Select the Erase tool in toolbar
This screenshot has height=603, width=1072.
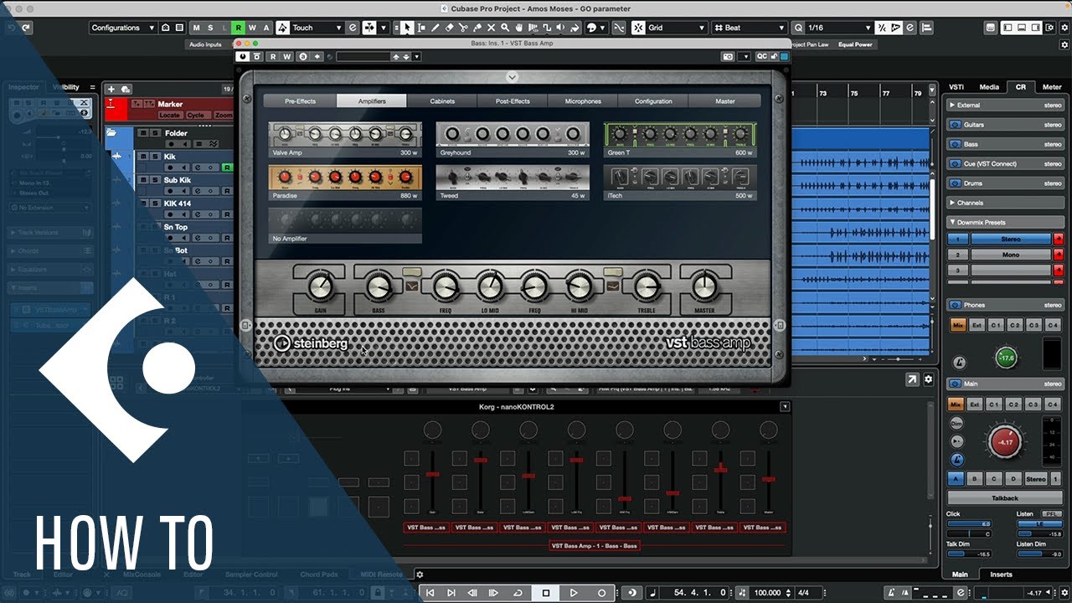point(449,28)
